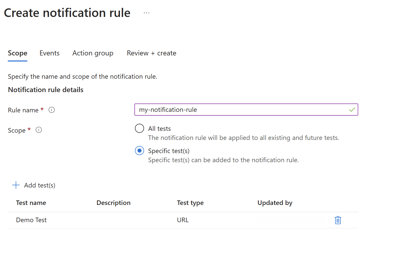Viewport: 401px width, 271px height.
Task: Delete the Demo Test row with trash icon
Action: [x=338, y=220]
